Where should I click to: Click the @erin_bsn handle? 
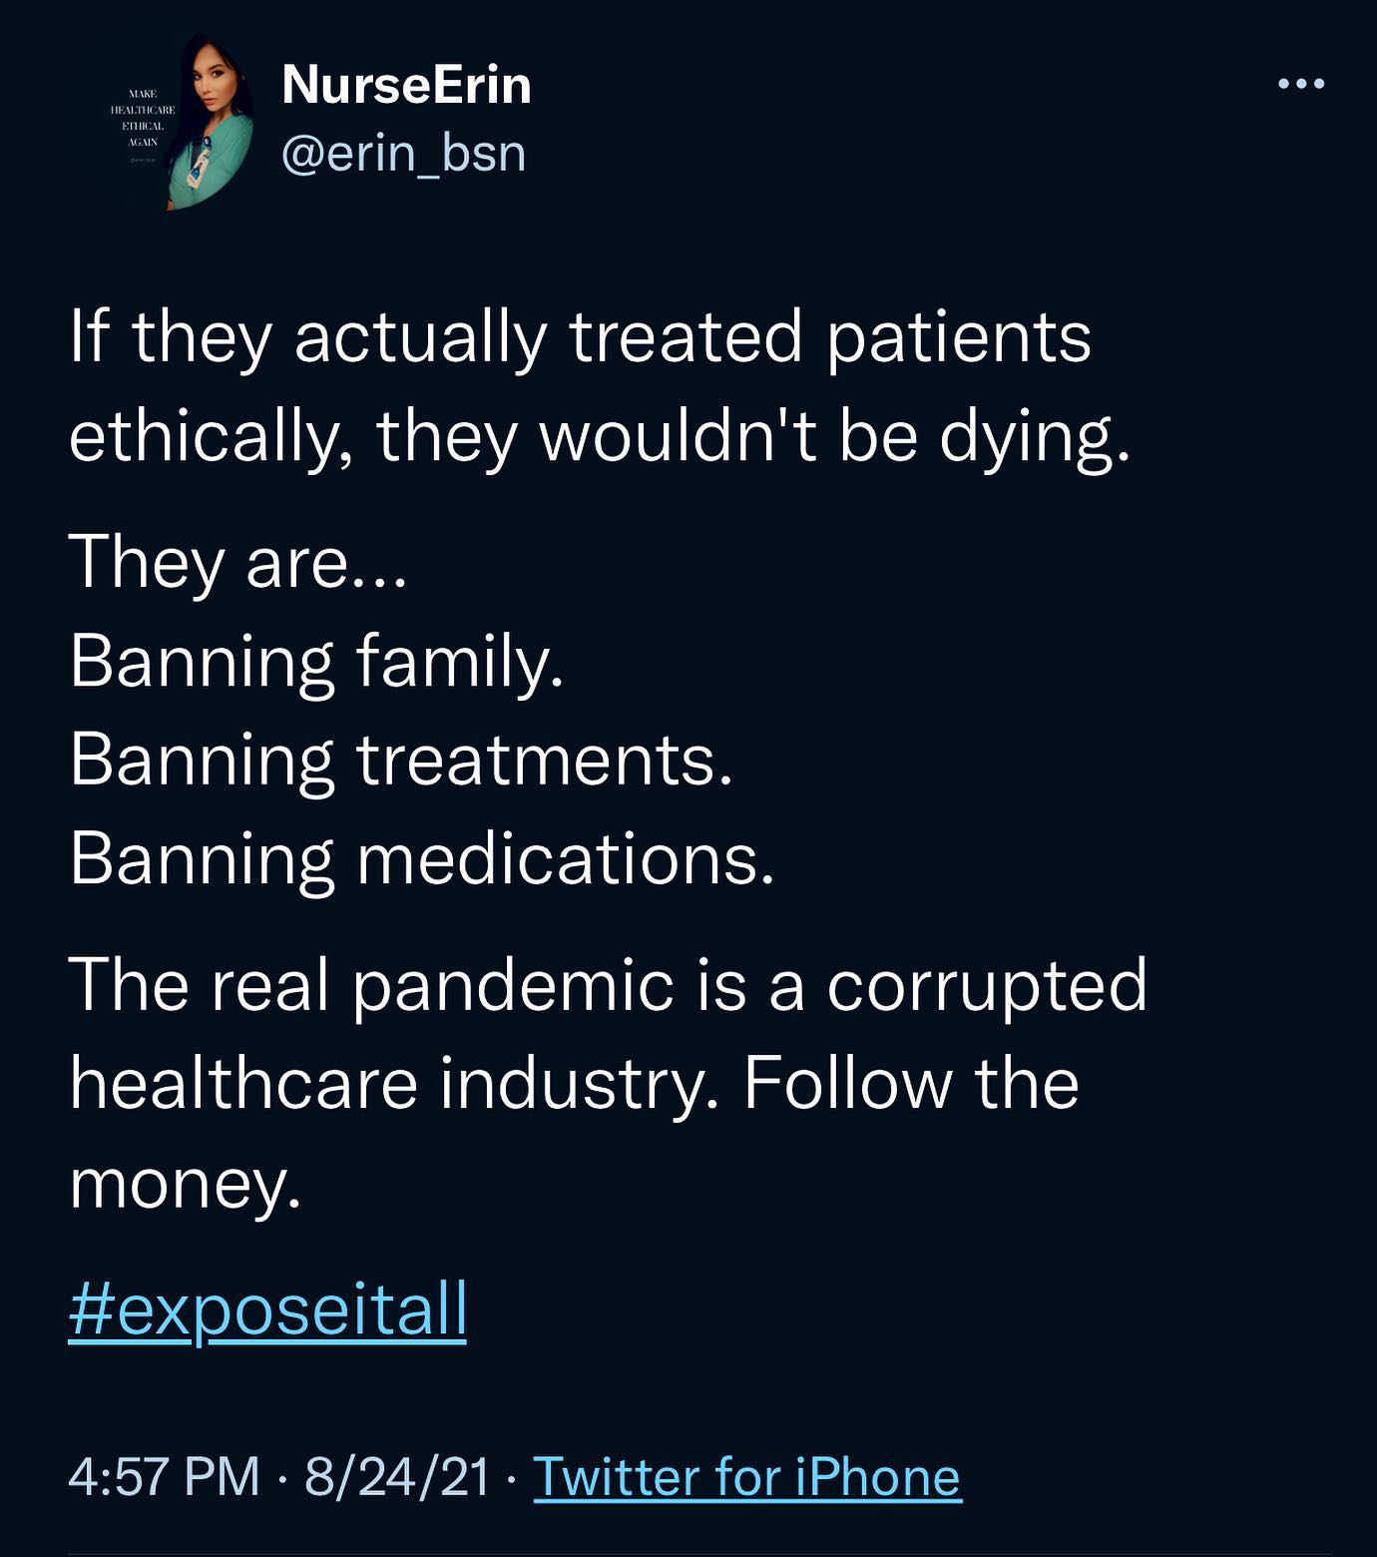pos(403,153)
